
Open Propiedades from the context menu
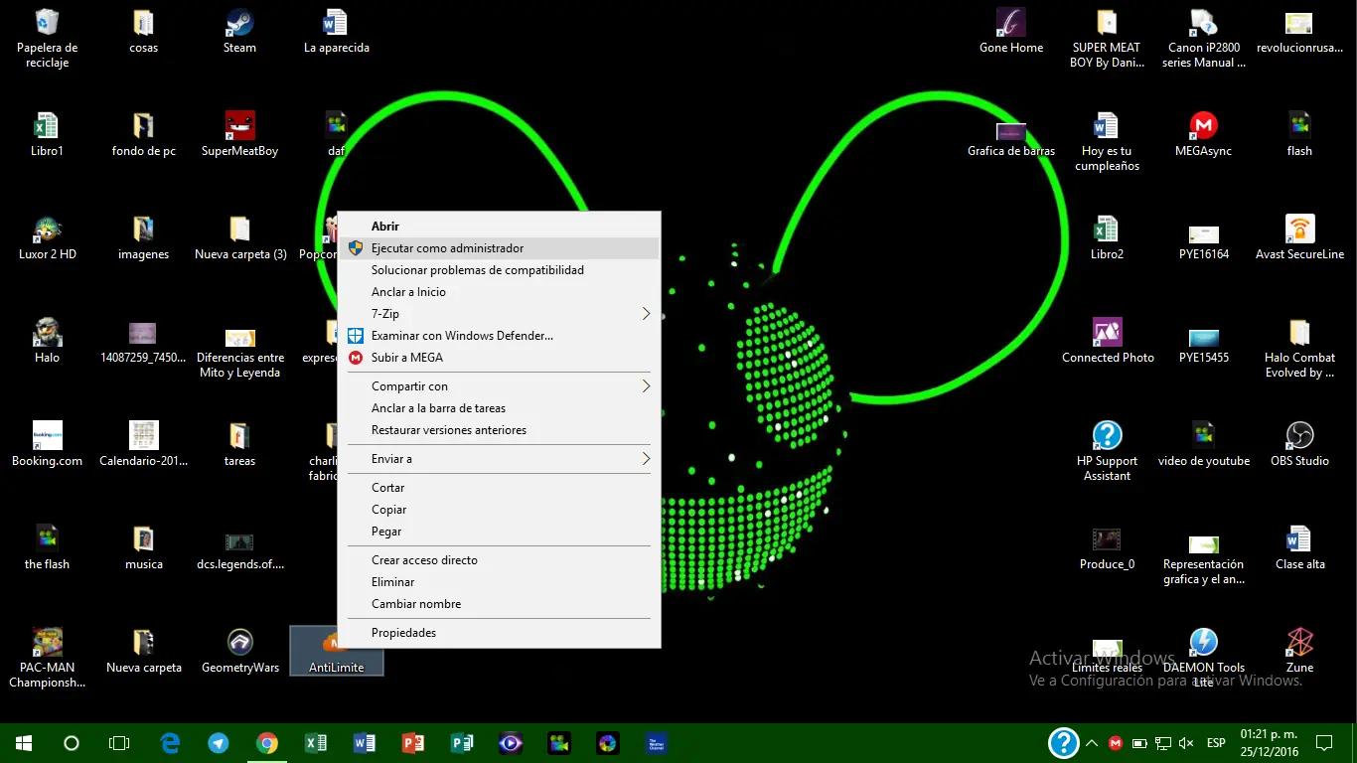coord(500,633)
